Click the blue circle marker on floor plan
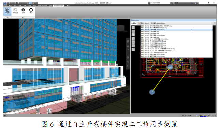The width and height of the screenshot is (220, 130). coord(170,67)
